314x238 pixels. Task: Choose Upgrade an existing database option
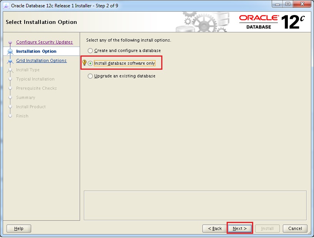point(90,76)
